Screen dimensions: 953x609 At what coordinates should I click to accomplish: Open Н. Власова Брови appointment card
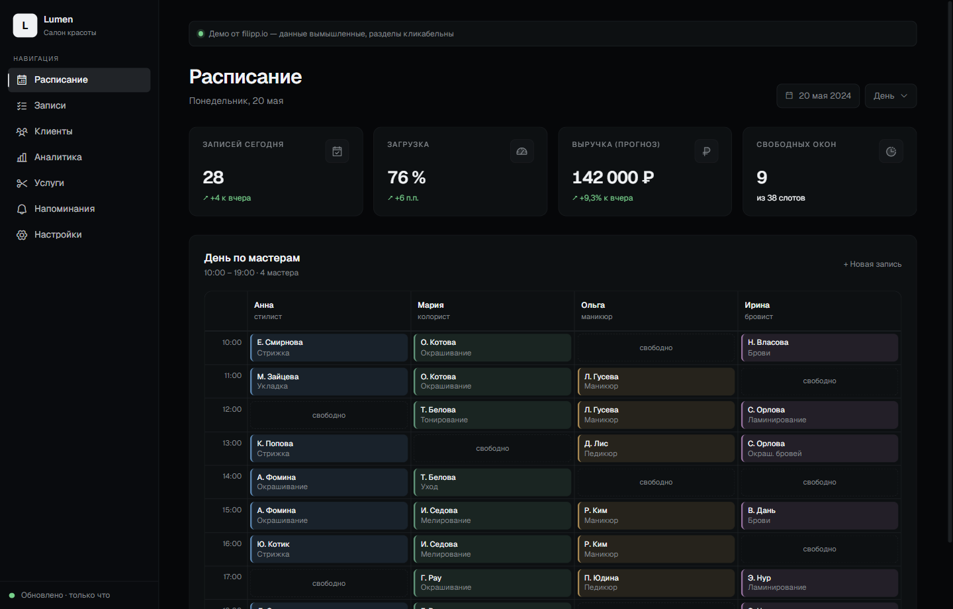(819, 348)
